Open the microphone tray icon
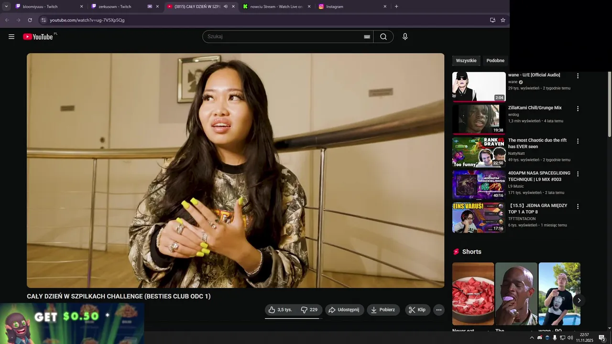The width and height of the screenshot is (612, 344). [555, 338]
